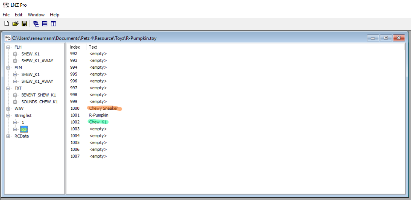Select the String list tree label
Viewport: 411px width, 200px height.
click(23, 116)
